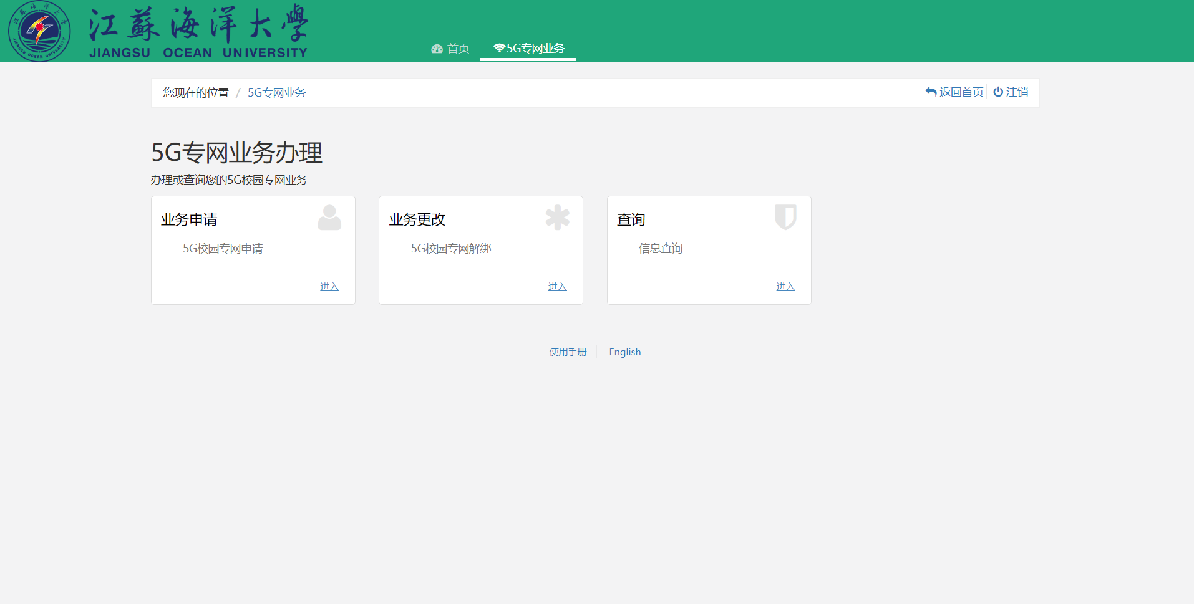Switch language via the English link
1194x604 pixels.
pyautogui.click(x=624, y=352)
